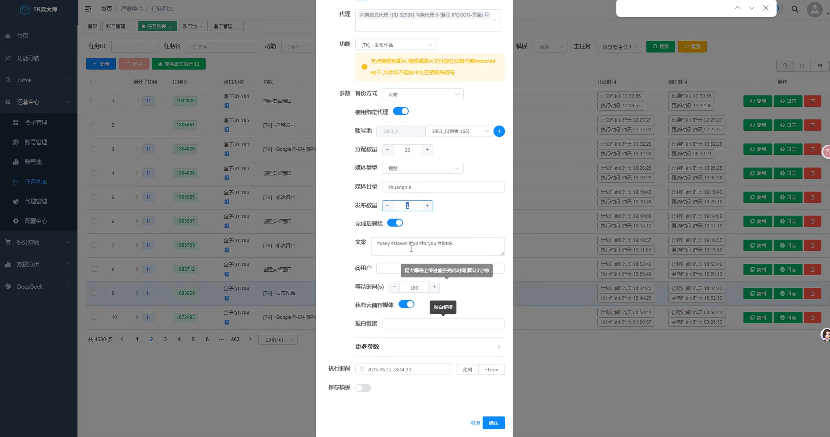Click the refresh icon above the table
The height and width of the screenshot is (437, 830).
coord(802,66)
